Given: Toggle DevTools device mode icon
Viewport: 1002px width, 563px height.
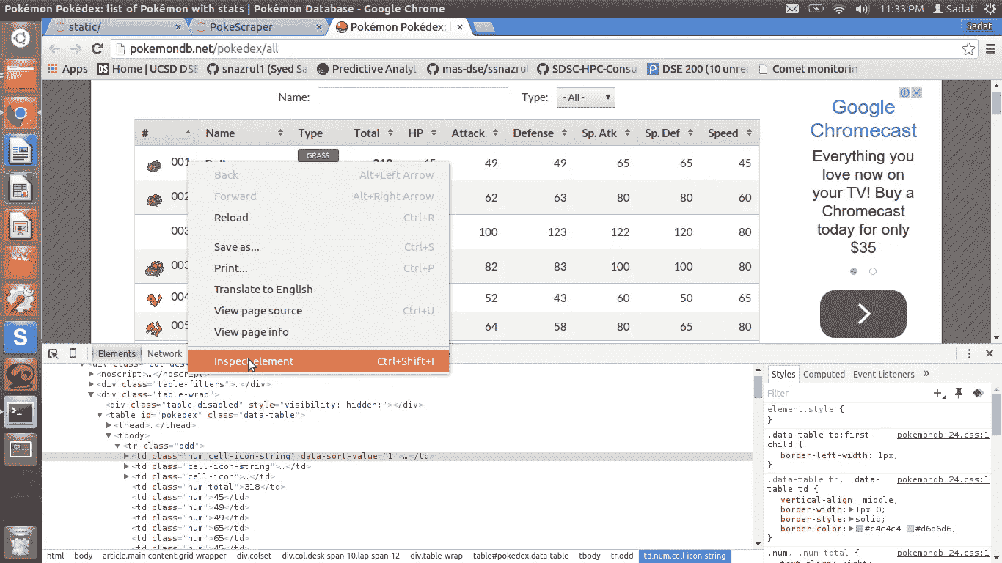Looking at the screenshot, I should [x=73, y=353].
